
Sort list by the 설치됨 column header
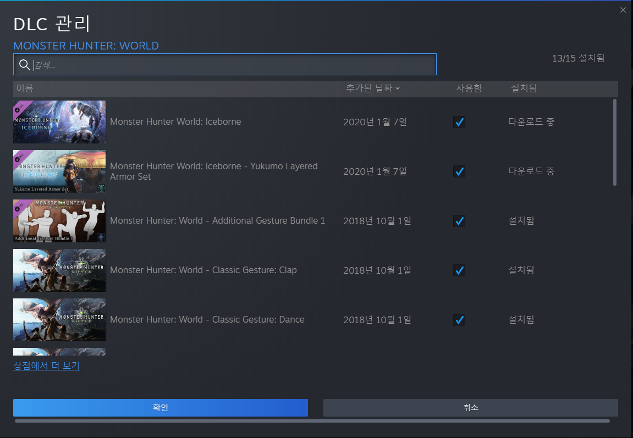click(x=524, y=88)
